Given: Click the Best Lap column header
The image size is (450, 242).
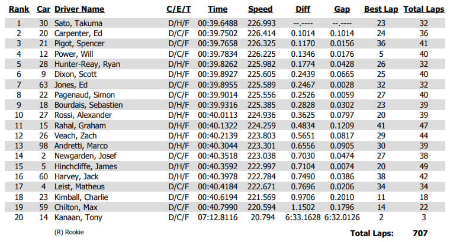Looking at the screenshot, I should pyautogui.click(x=381, y=9).
